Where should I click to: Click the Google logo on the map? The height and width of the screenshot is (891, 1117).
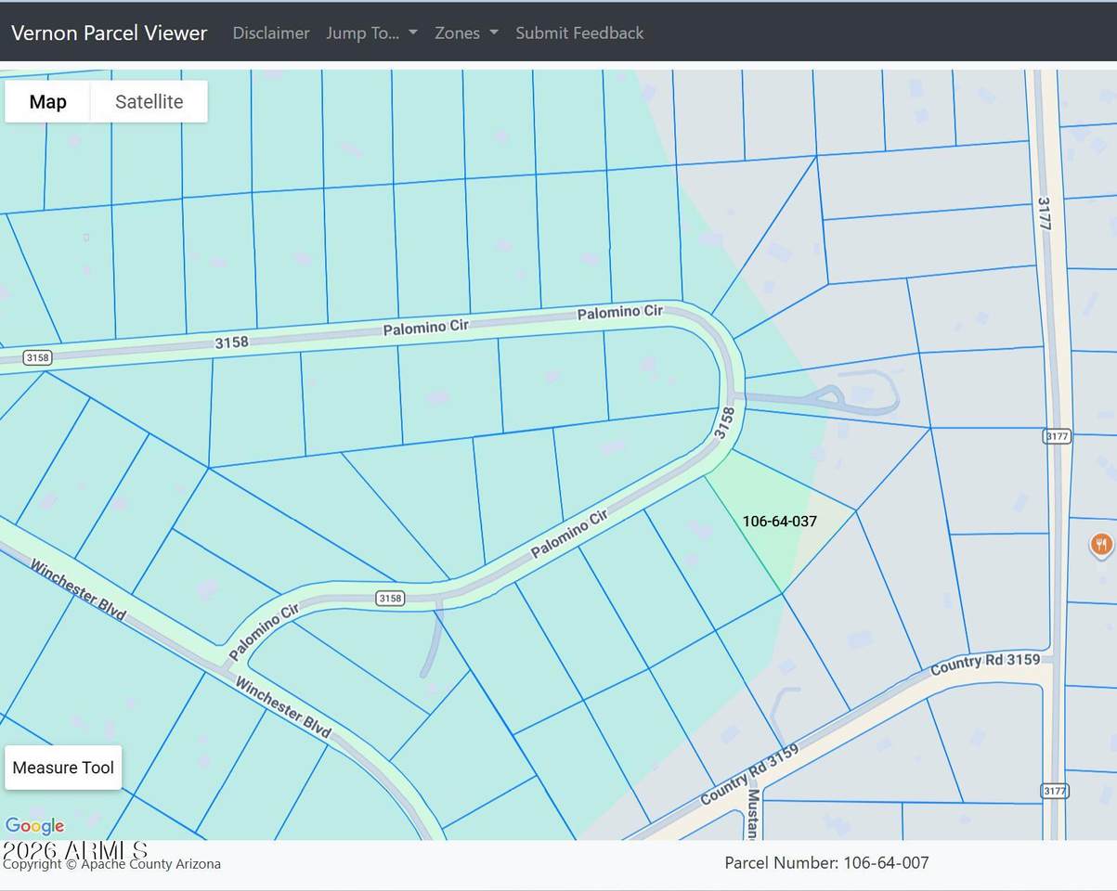(x=34, y=826)
